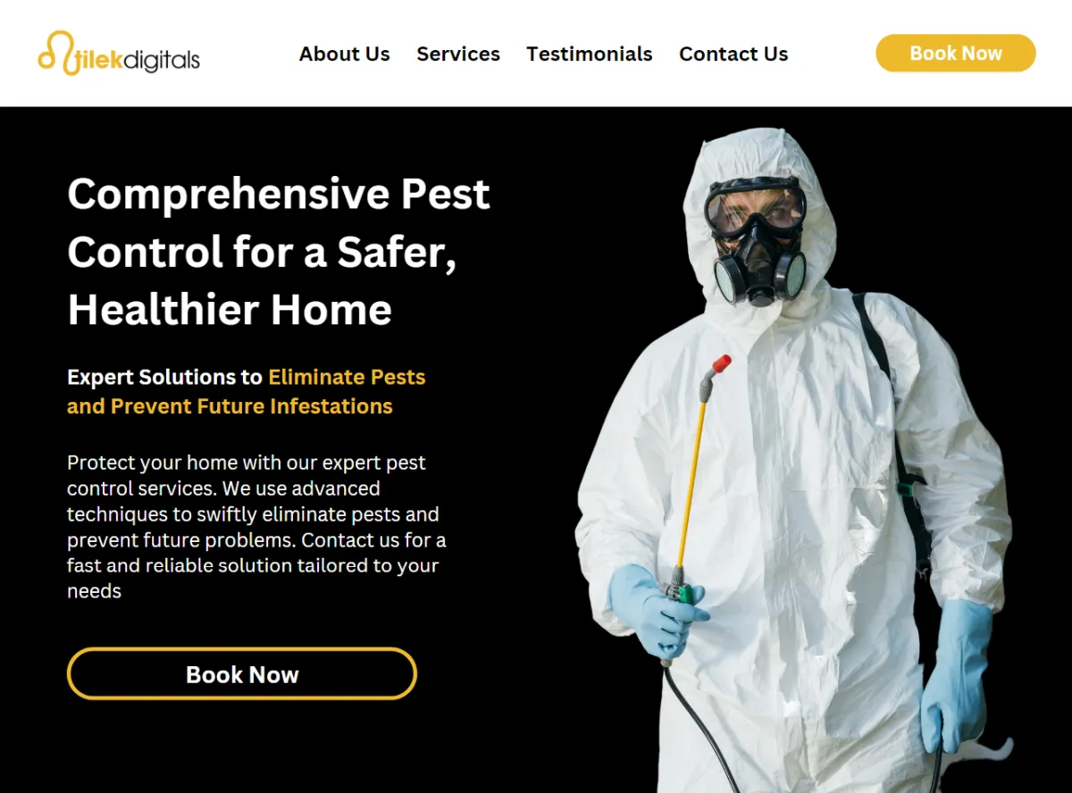The image size is (1072, 793).
Task: Click the exterminator's gas mask respirator
Action: coord(759,259)
